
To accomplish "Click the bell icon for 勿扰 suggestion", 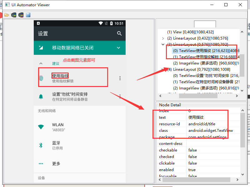I will (41, 97).
